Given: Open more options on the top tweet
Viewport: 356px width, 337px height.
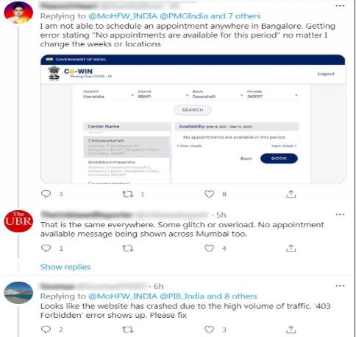Looking at the screenshot, I should point(340,6).
